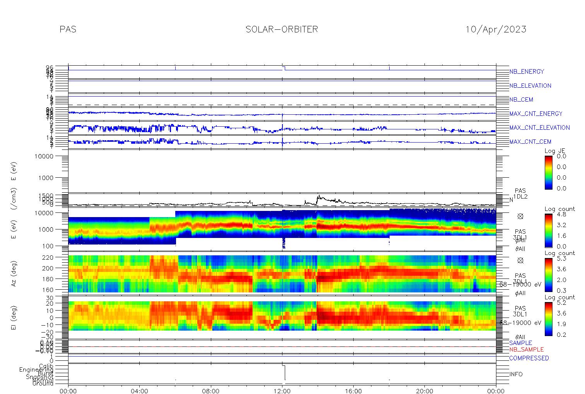Click the 20:00 time tick label
Image resolution: width=585 pixels, height=394 pixels.
[x=424, y=391]
